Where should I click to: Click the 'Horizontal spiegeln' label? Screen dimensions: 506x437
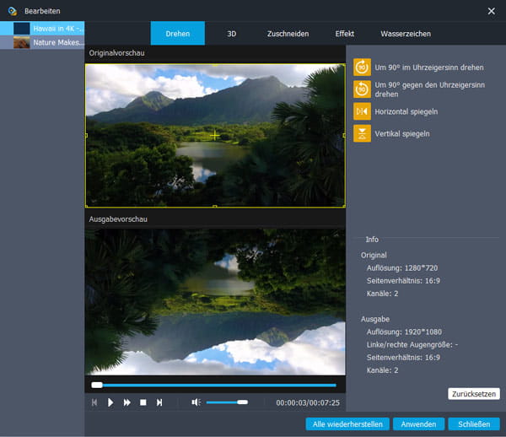tap(406, 111)
